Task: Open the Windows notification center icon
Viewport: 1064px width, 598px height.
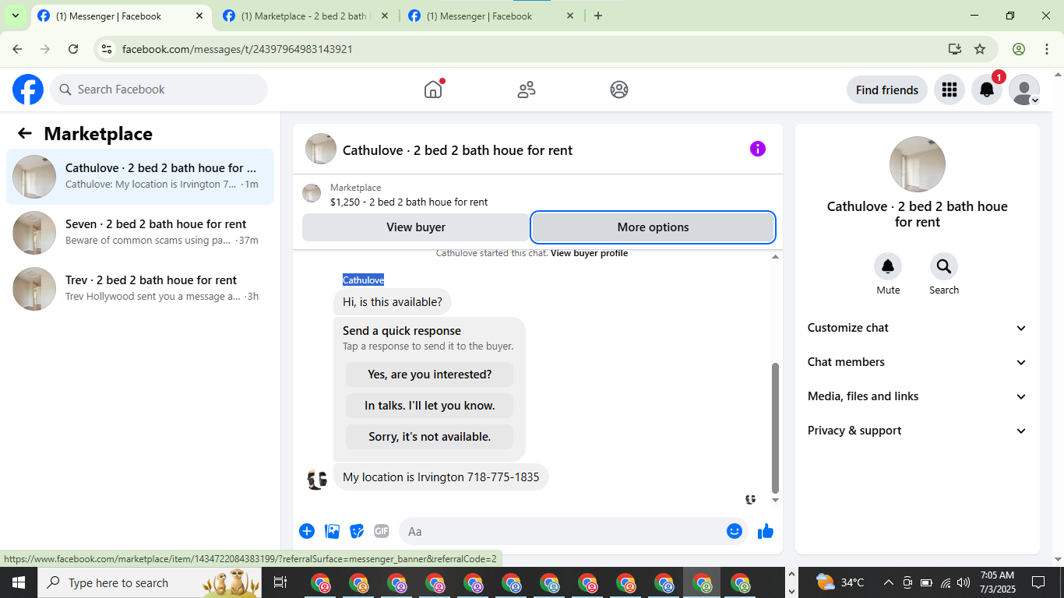Action: click(x=1038, y=582)
